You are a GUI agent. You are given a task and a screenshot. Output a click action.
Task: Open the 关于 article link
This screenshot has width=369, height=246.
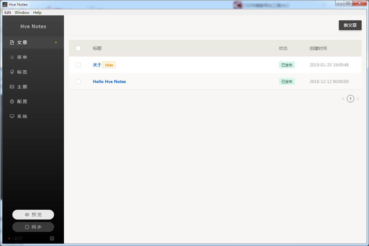(97, 65)
